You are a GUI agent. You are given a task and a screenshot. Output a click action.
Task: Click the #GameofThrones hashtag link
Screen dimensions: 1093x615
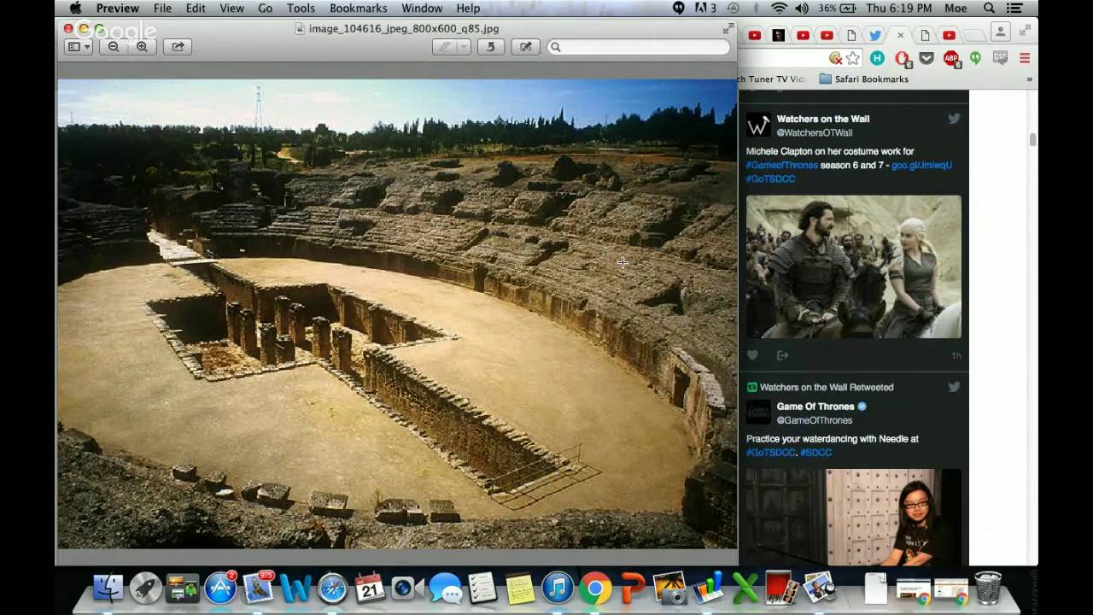coord(781,165)
